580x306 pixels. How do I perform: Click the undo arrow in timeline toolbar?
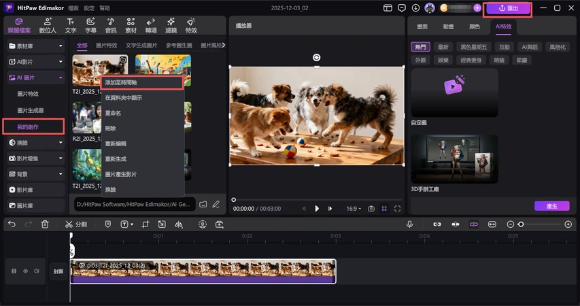(12, 224)
